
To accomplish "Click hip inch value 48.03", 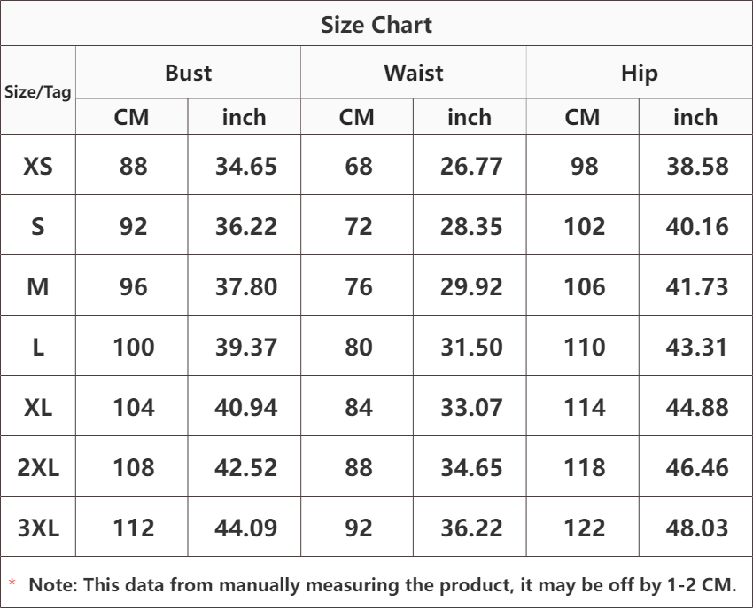I will (x=697, y=528).
